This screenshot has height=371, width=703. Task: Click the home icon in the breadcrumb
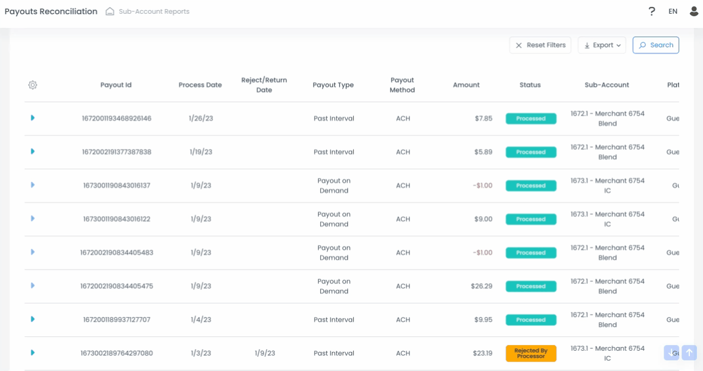pyautogui.click(x=110, y=11)
